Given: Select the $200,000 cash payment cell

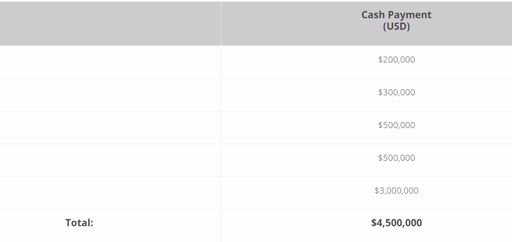Looking at the screenshot, I should (x=367, y=62).
